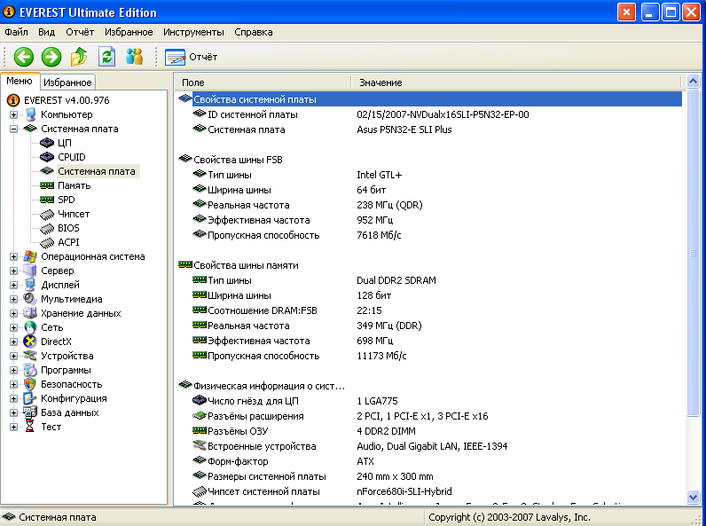Click the Компьютер computer icon in tree

click(x=30, y=114)
